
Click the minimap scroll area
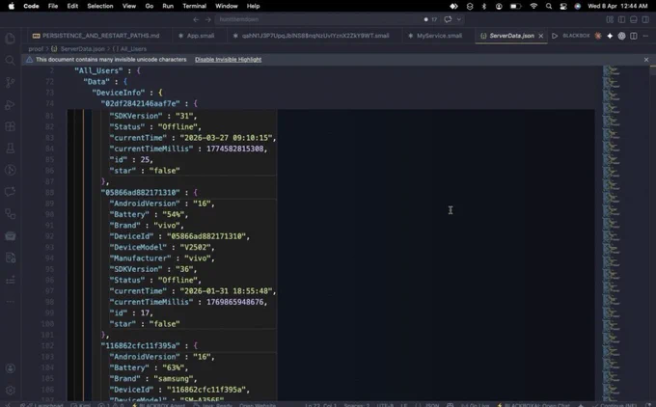626,232
